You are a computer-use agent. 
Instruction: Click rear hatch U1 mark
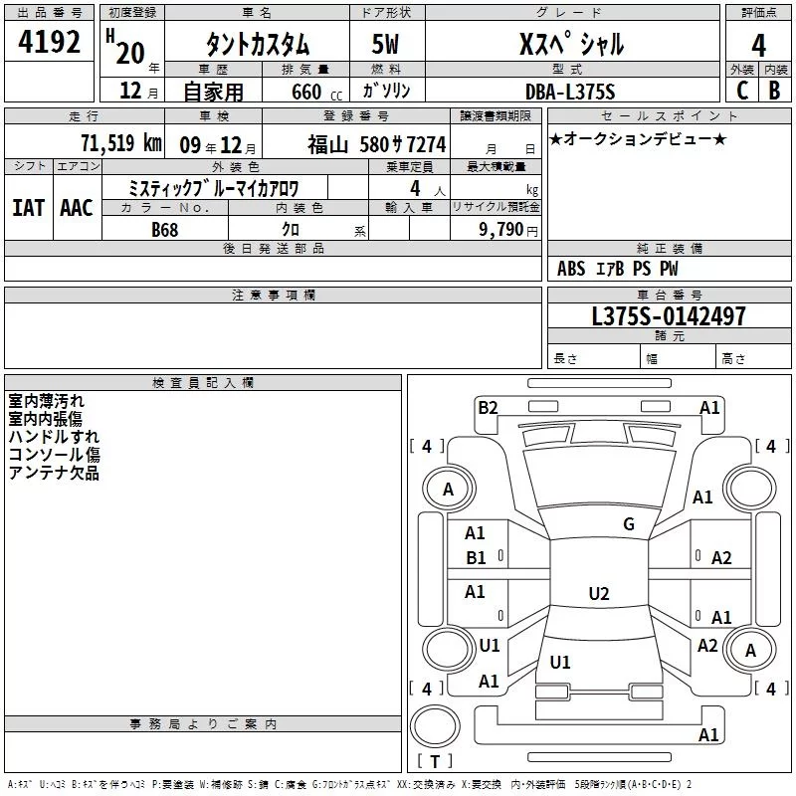(x=560, y=662)
